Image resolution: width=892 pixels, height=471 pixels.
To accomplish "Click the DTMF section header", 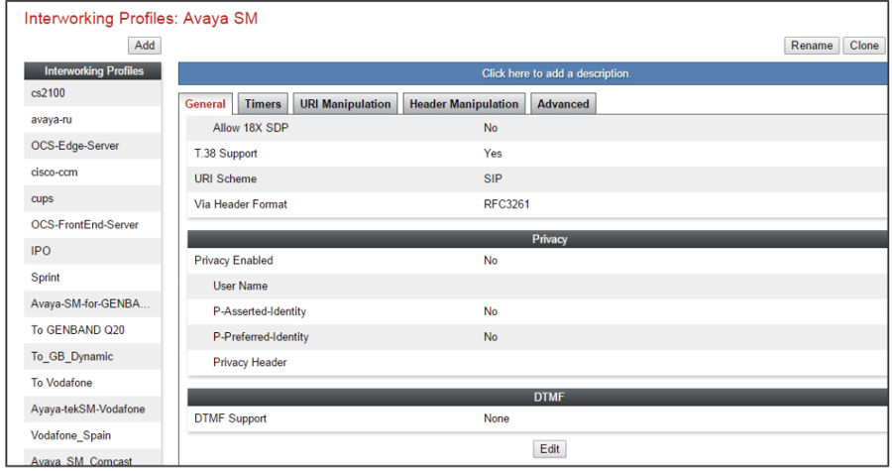I will (537, 397).
